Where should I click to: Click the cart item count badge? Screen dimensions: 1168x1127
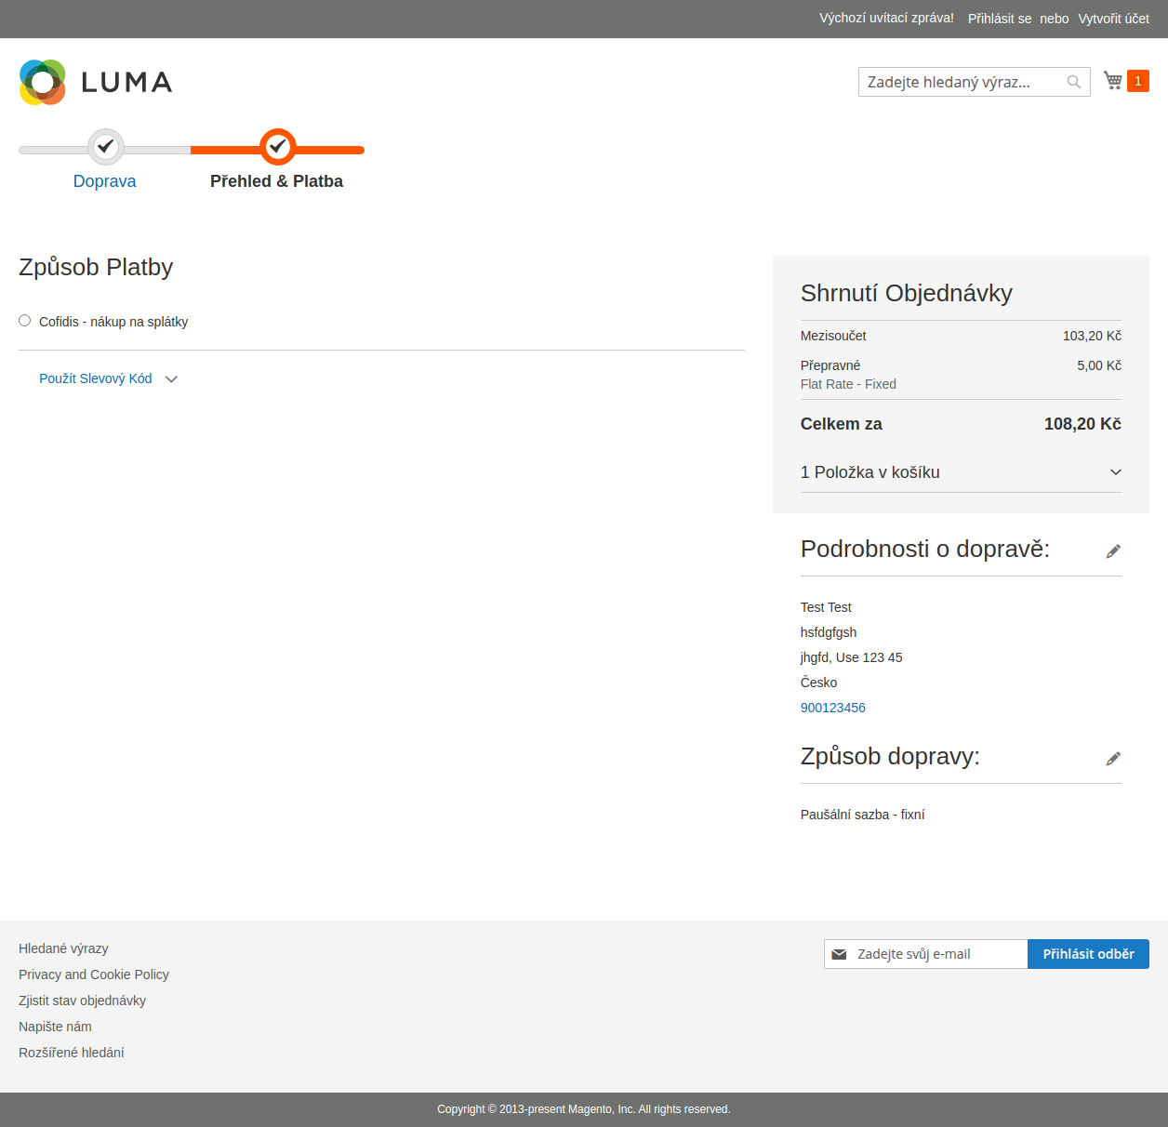[x=1137, y=81]
